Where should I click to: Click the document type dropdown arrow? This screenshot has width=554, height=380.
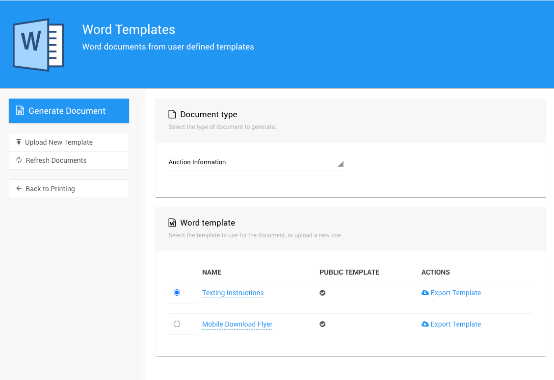(x=341, y=164)
